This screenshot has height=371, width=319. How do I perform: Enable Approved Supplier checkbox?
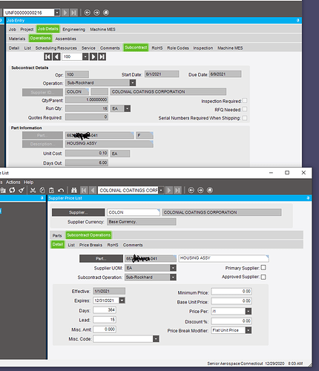[263, 277]
